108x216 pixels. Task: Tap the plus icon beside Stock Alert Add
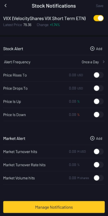click(x=92, y=49)
